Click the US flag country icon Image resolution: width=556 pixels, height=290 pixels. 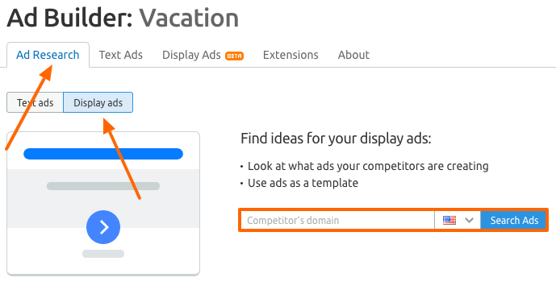click(x=449, y=220)
